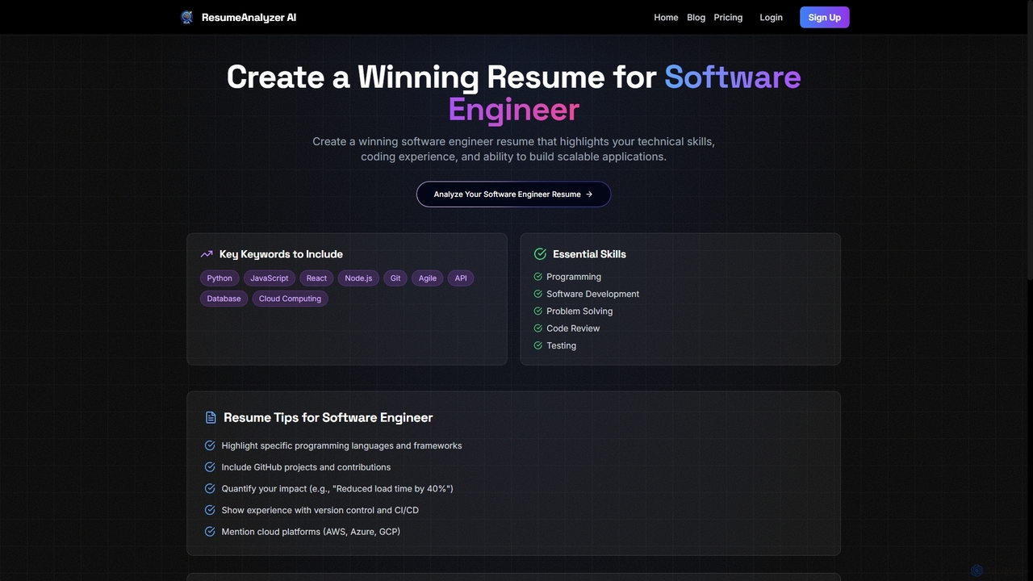Image resolution: width=1033 pixels, height=581 pixels.
Task: Click check icon for Quantify your impact tip
Action: coord(210,488)
